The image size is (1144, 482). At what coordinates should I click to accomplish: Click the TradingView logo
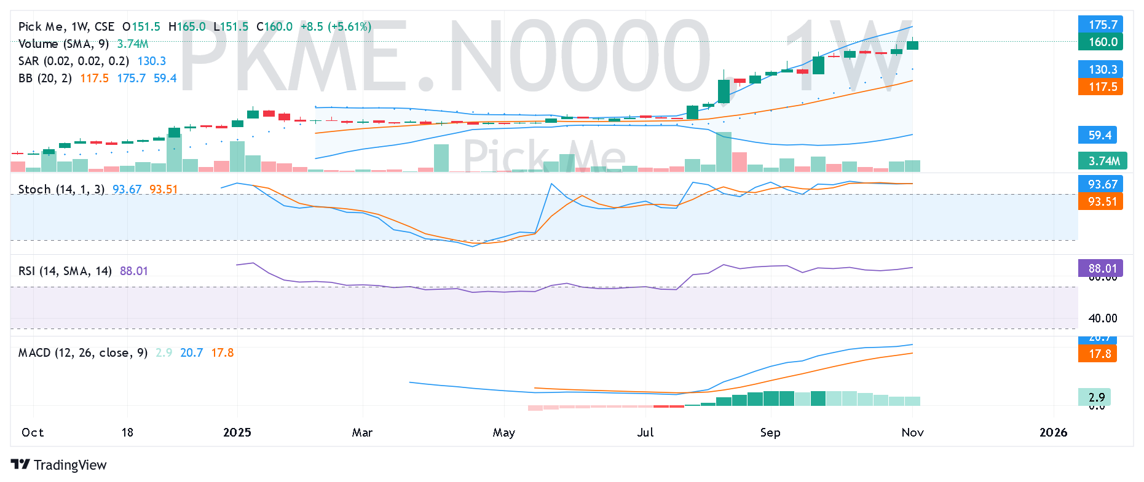[59, 465]
